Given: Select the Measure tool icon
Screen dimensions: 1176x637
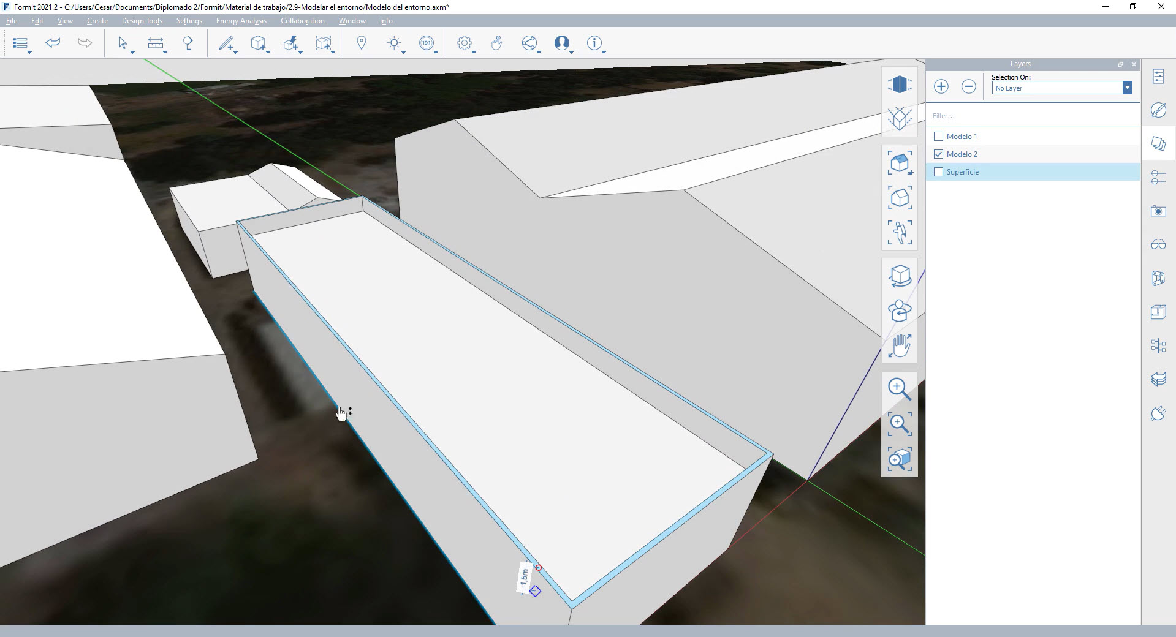Looking at the screenshot, I should click(156, 43).
